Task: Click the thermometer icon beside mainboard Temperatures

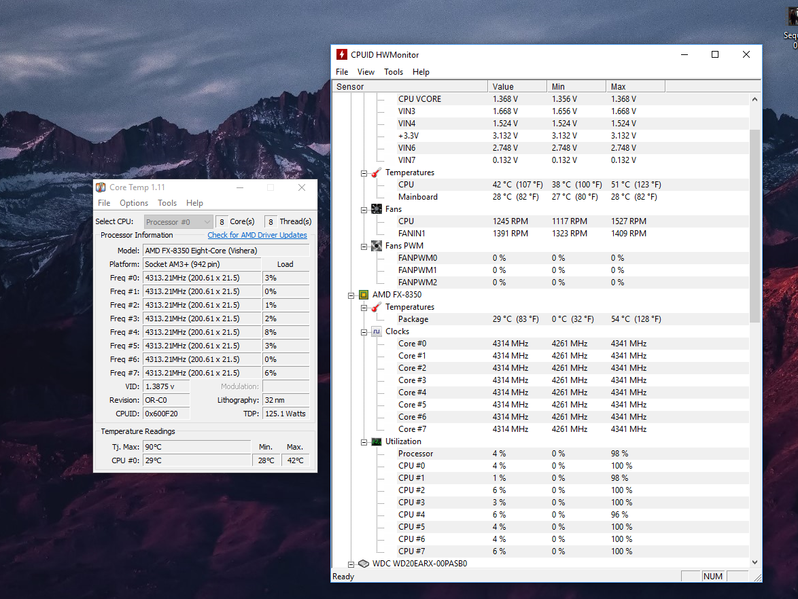Action: [x=376, y=173]
